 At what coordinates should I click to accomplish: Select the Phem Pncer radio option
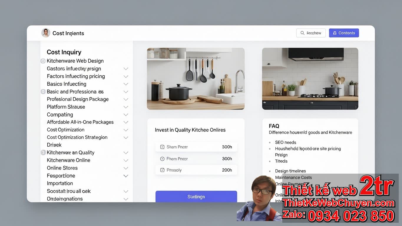[162, 159]
